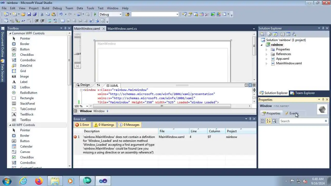
Task: Select the DataGrid control in Toolbox
Action: (x=26, y=66)
